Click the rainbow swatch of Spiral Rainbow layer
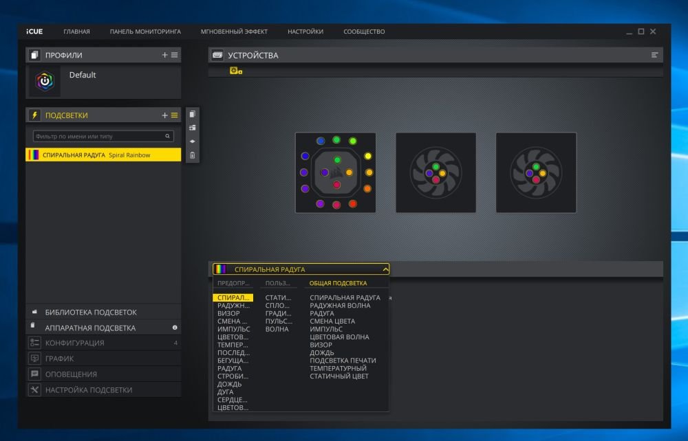This screenshot has width=688, height=441. click(33, 155)
